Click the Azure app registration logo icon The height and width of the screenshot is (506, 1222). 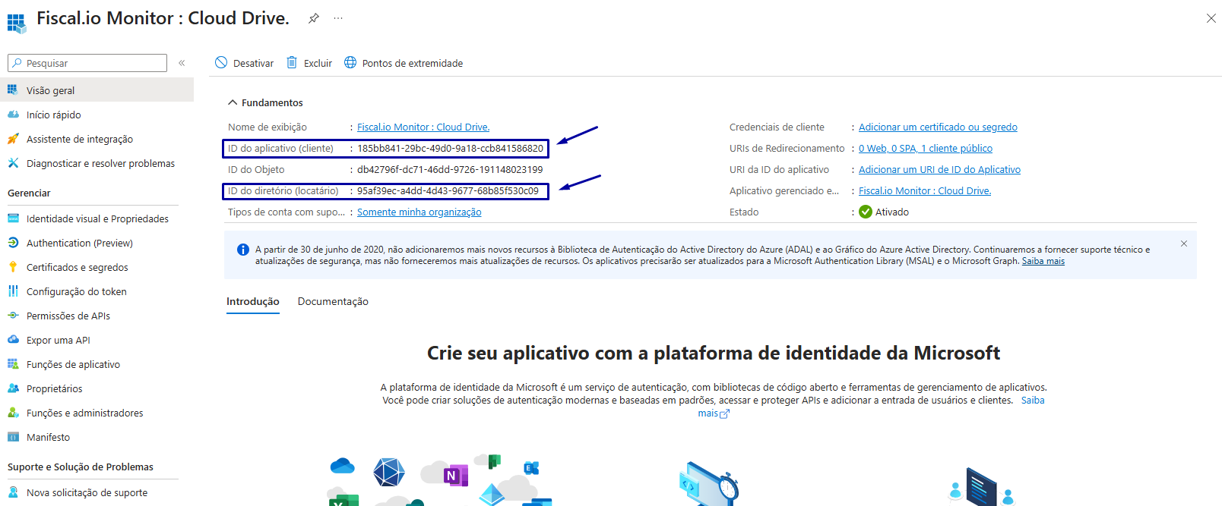click(x=16, y=23)
